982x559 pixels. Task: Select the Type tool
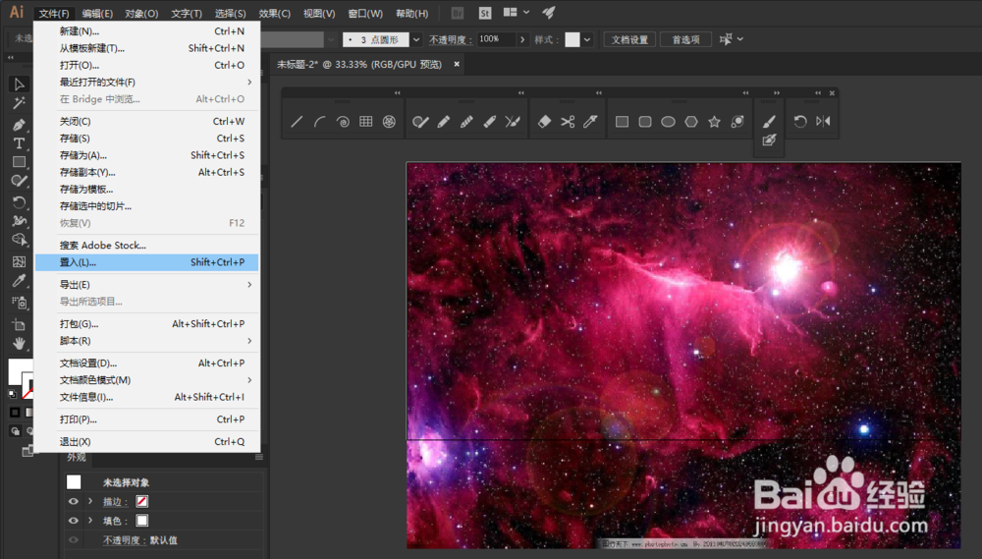point(19,142)
